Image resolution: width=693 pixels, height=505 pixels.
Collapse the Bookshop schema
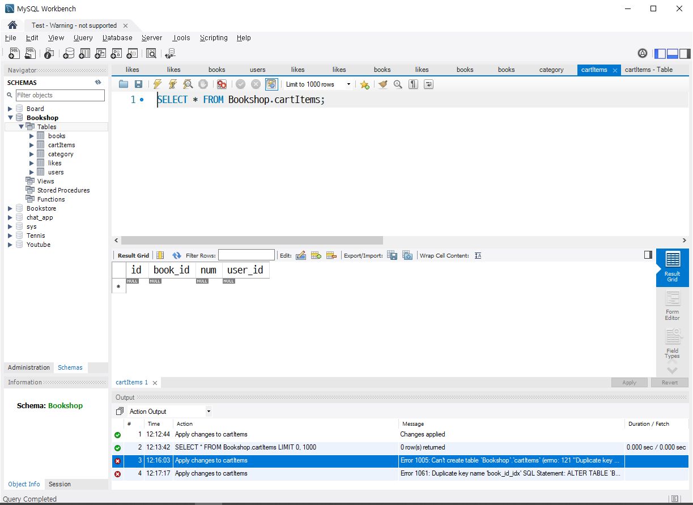coord(10,118)
